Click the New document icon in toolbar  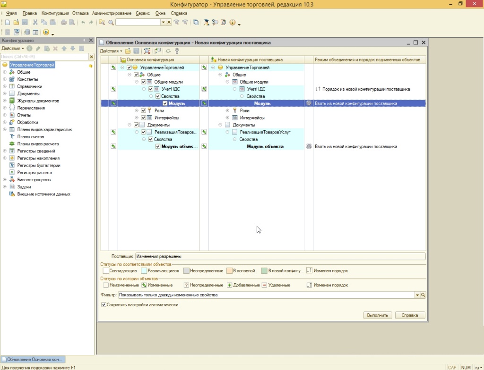[x=7, y=22]
